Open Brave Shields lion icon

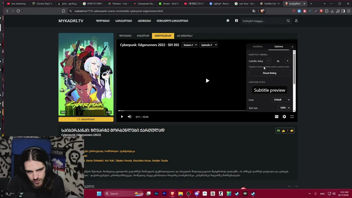point(262,11)
